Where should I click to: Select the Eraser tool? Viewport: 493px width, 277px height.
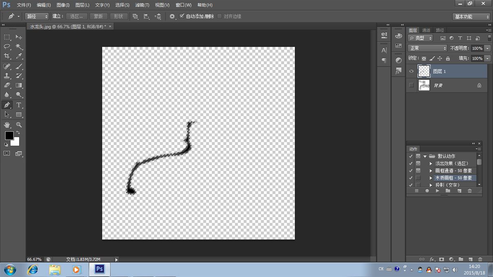click(x=7, y=86)
